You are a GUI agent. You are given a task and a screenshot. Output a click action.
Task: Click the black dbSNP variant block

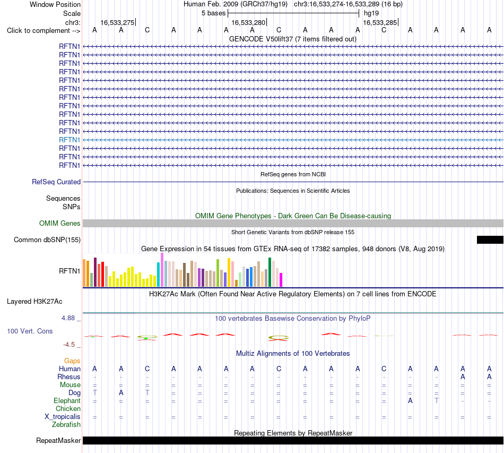click(490, 240)
